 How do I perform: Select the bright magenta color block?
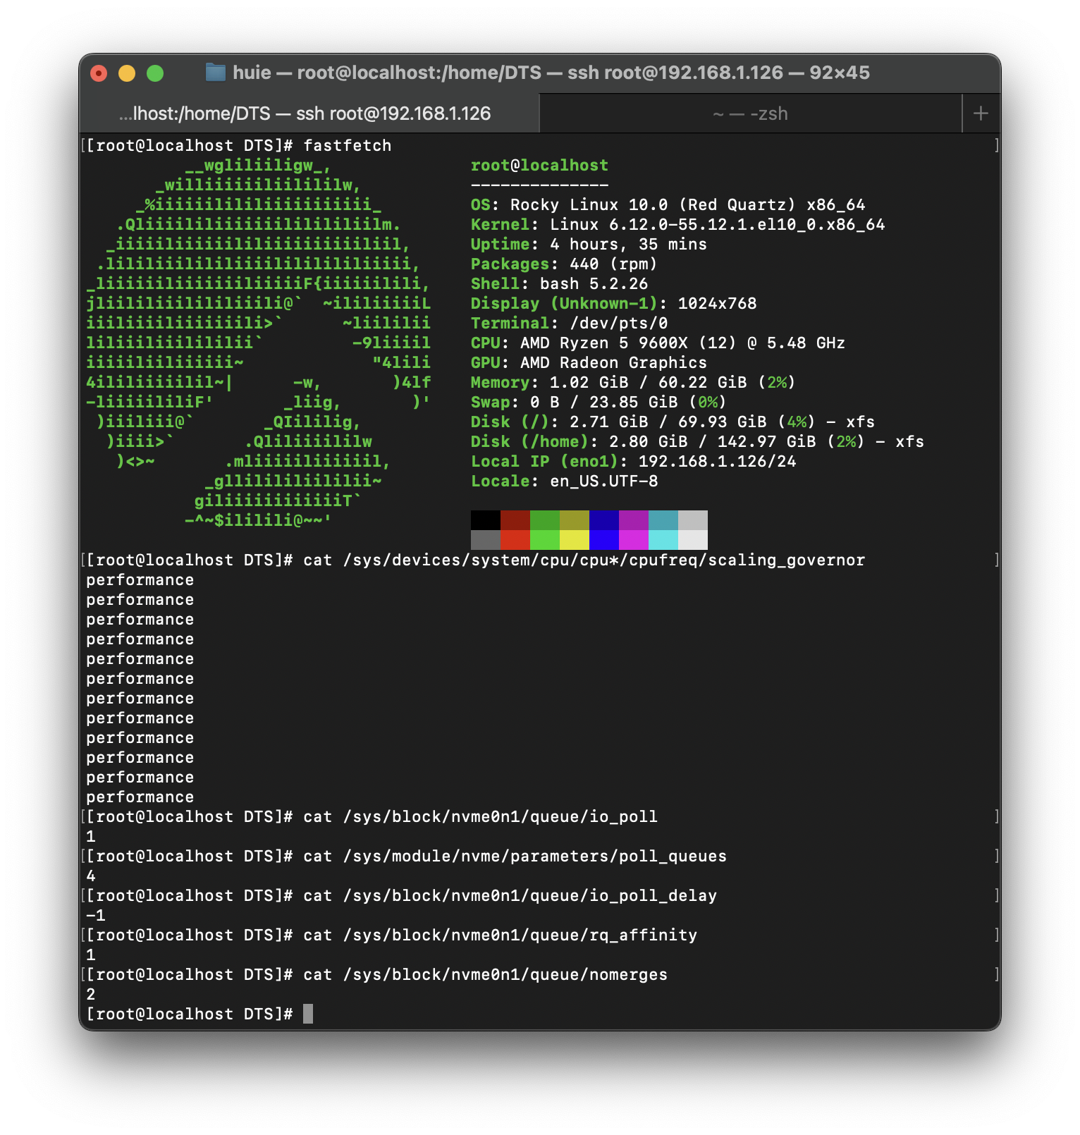[x=633, y=540]
